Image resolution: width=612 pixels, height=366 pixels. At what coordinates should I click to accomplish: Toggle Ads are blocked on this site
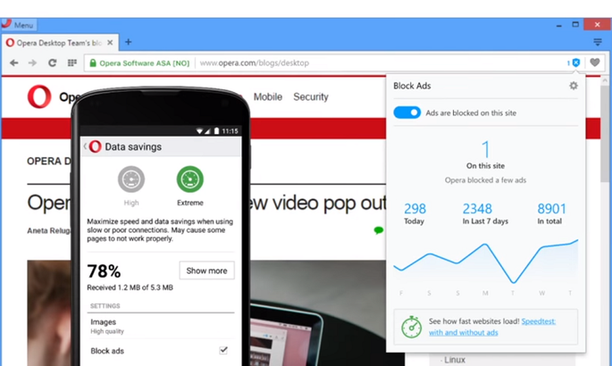pos(407,112)
